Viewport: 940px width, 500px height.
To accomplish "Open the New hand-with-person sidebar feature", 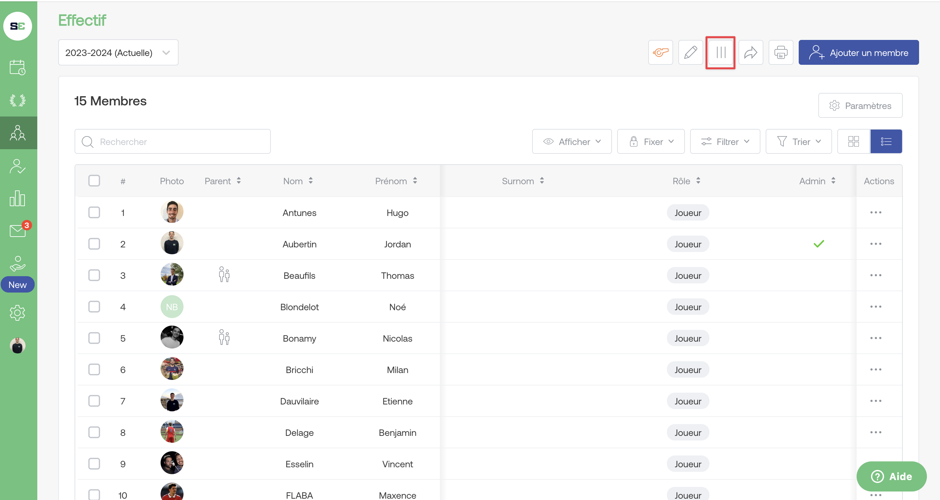I will (18, 264).
